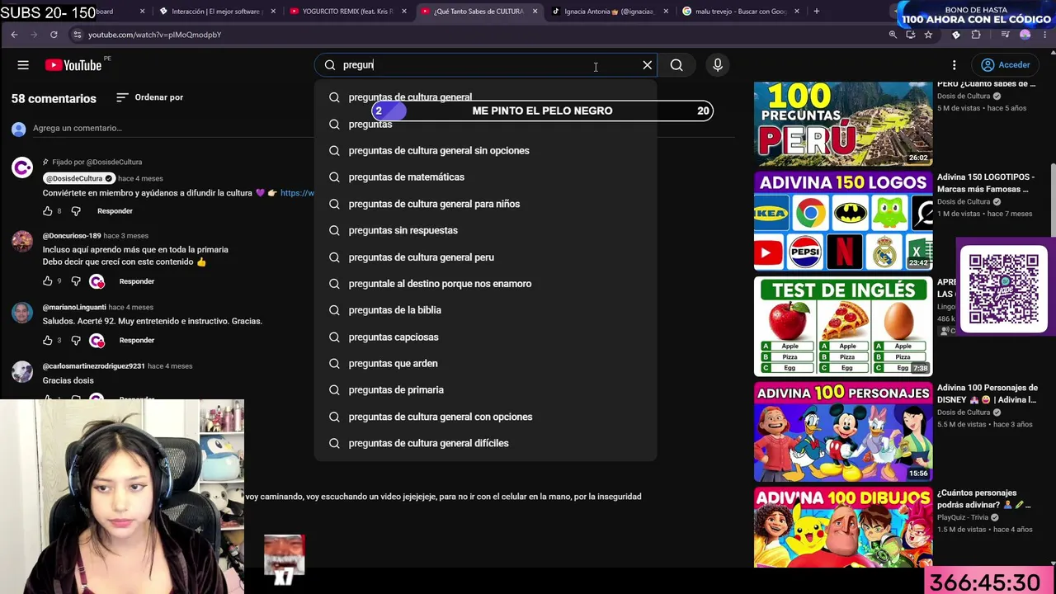Pick suggestion 'preguntas capciosas'
This screenshot has width=1056, height=594.
(x=485, y=337)
